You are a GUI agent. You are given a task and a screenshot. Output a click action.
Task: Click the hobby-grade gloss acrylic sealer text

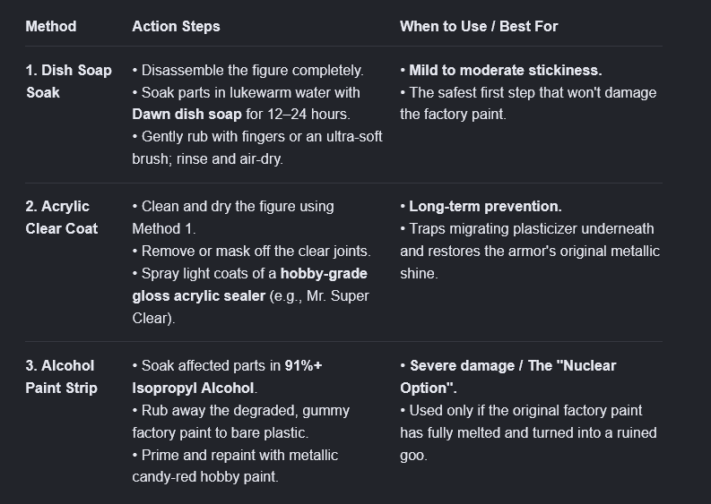point(249,285)
